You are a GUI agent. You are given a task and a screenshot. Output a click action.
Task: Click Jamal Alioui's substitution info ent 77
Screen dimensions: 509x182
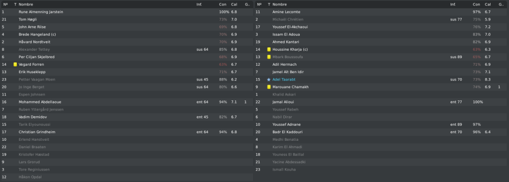click(456, 102)
